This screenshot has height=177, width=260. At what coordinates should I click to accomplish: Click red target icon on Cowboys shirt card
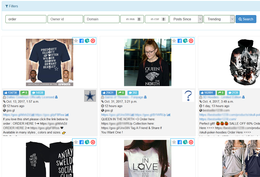click(93, 41)
